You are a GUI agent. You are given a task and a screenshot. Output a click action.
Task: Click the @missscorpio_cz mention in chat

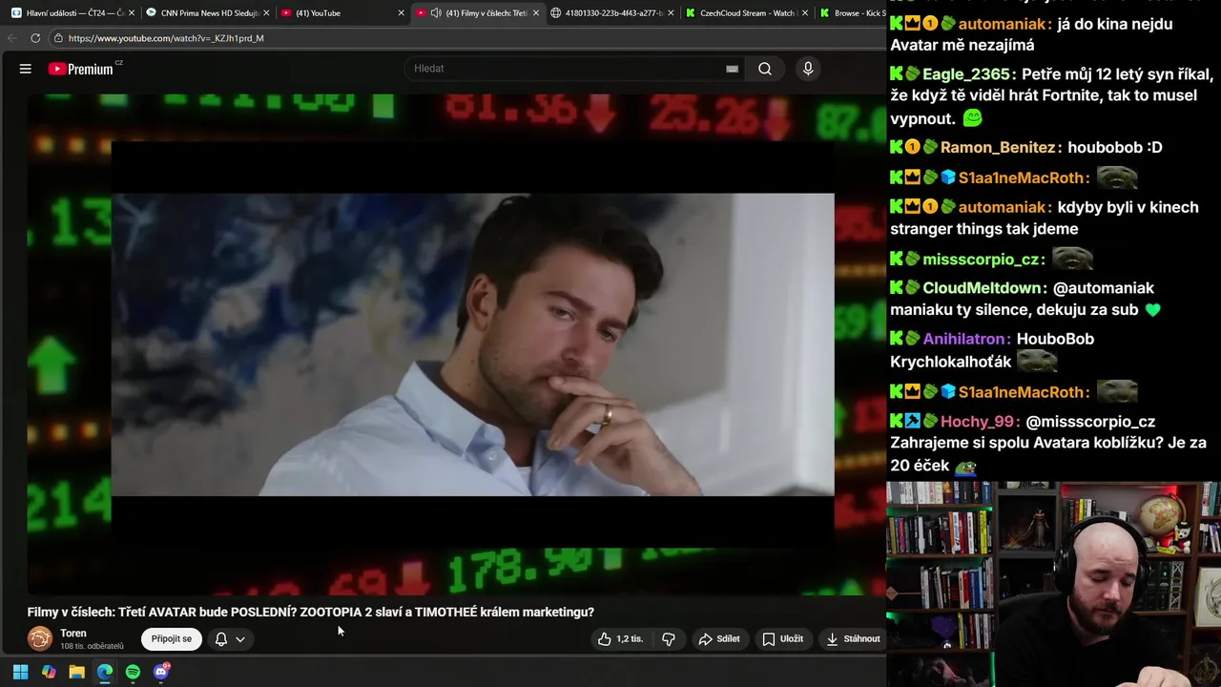[1090, 422]
